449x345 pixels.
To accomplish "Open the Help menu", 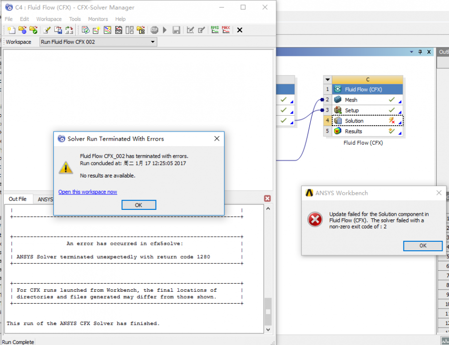I will (120, 19).
